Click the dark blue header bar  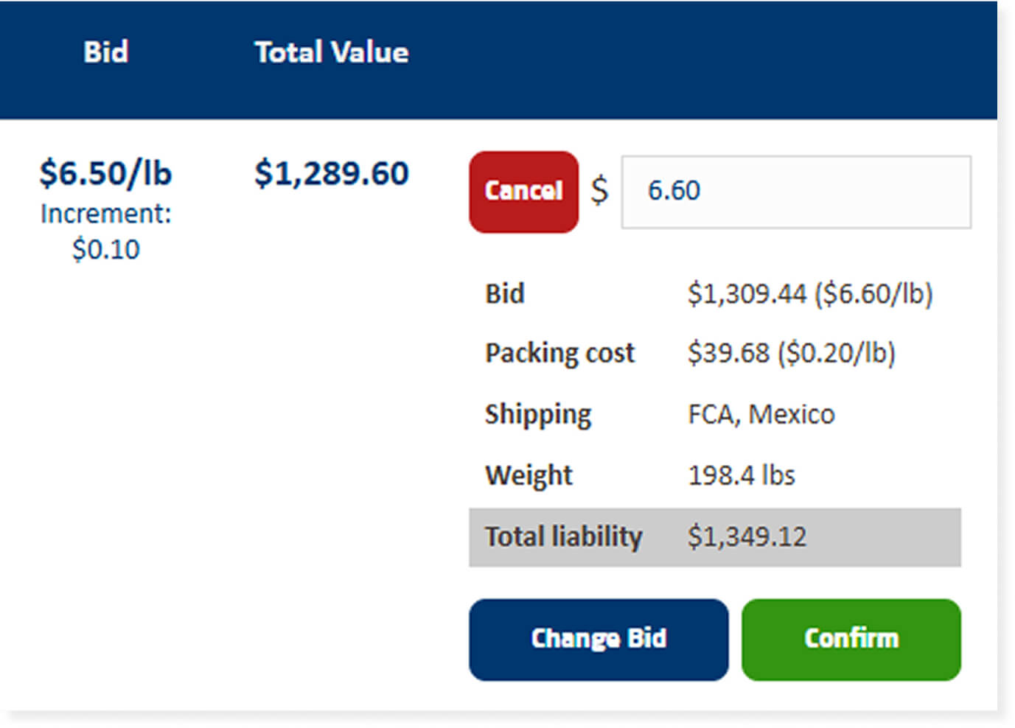pos(507,57)
